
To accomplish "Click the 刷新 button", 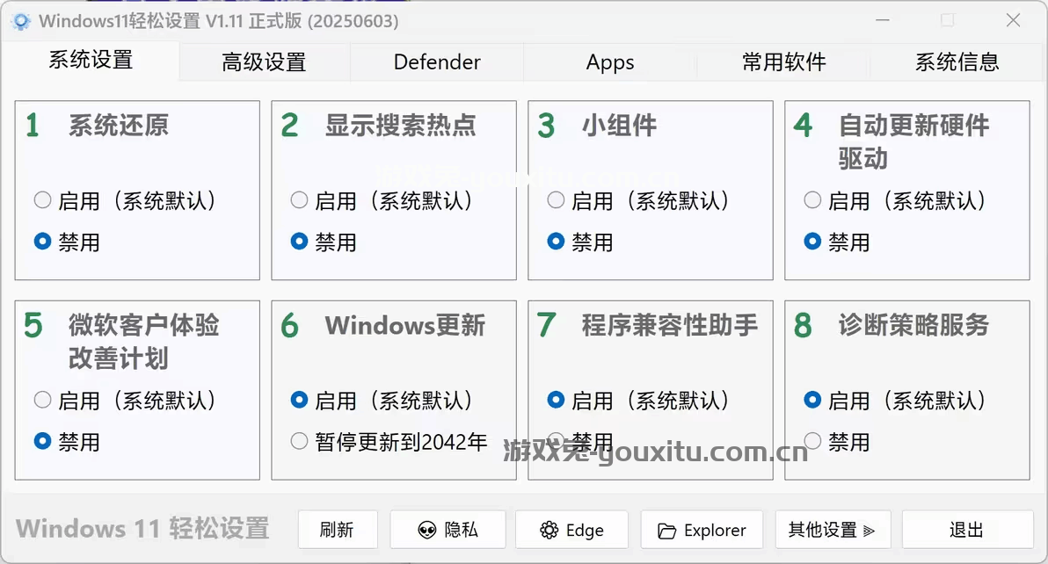I will click(x=338, y=530).
